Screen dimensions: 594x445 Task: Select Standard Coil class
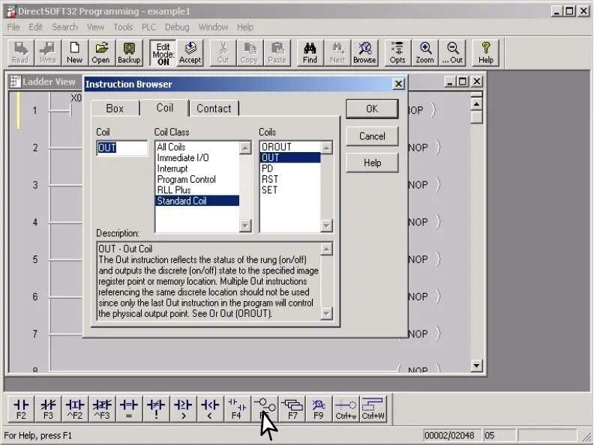click(197, 201)
